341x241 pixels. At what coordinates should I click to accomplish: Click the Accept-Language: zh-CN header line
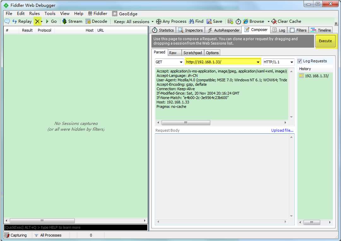[177, 76]
